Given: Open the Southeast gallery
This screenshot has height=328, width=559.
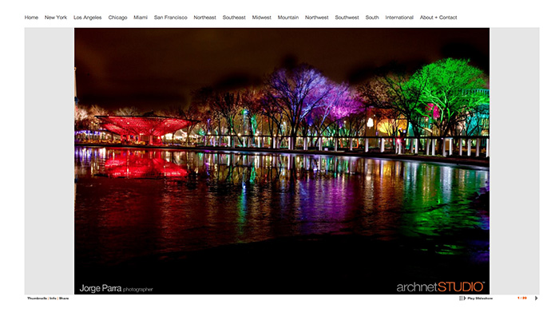Looking at the screenshot, I should [x=234, y=17].
